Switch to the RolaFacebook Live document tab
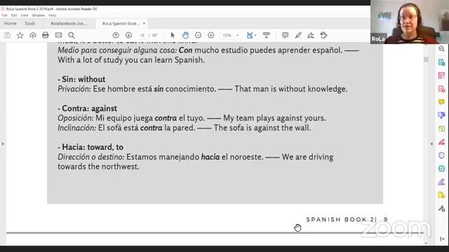449x252 pixels. pyautogui.click(x=69, y=24)
